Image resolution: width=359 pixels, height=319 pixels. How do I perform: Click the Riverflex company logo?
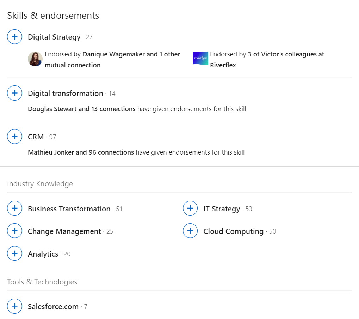[200, 58]
